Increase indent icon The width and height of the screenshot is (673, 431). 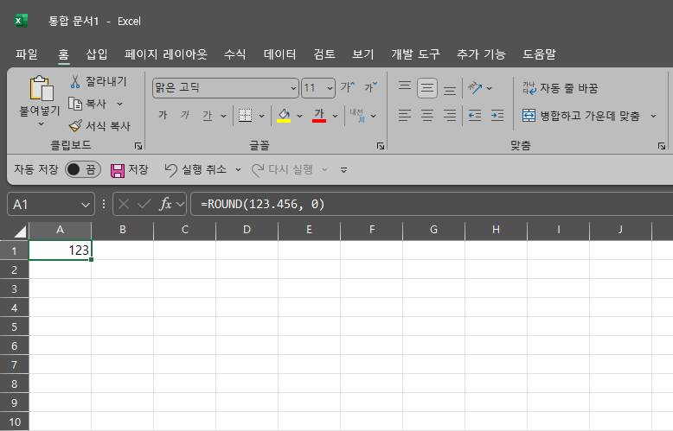[497, 115]
